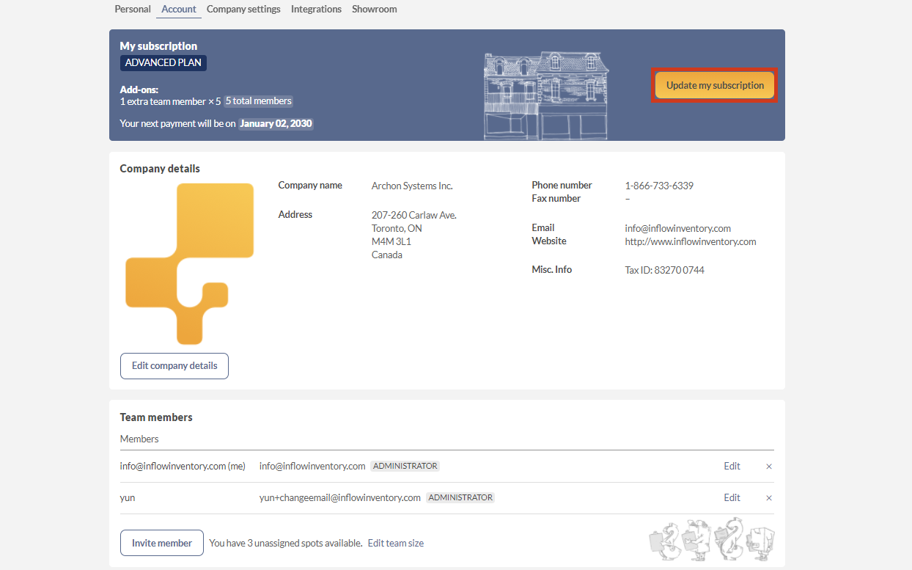Click the Tax ID: 83270 0744 text
This screenshot has width=912, height=570.
coord(664,270)
